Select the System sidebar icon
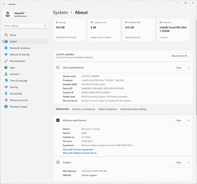 click(6, 42)
